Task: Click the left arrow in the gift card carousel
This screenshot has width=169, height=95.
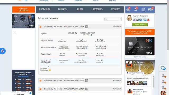Action: tap(14, 32)
